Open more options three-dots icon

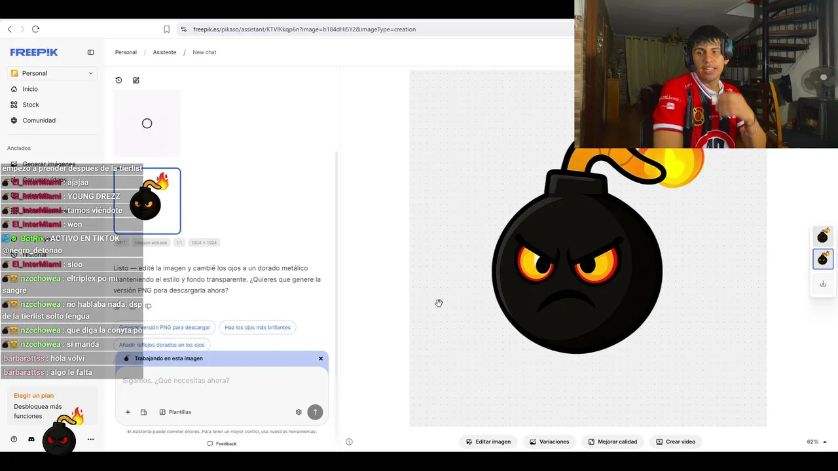click(91, 440)
